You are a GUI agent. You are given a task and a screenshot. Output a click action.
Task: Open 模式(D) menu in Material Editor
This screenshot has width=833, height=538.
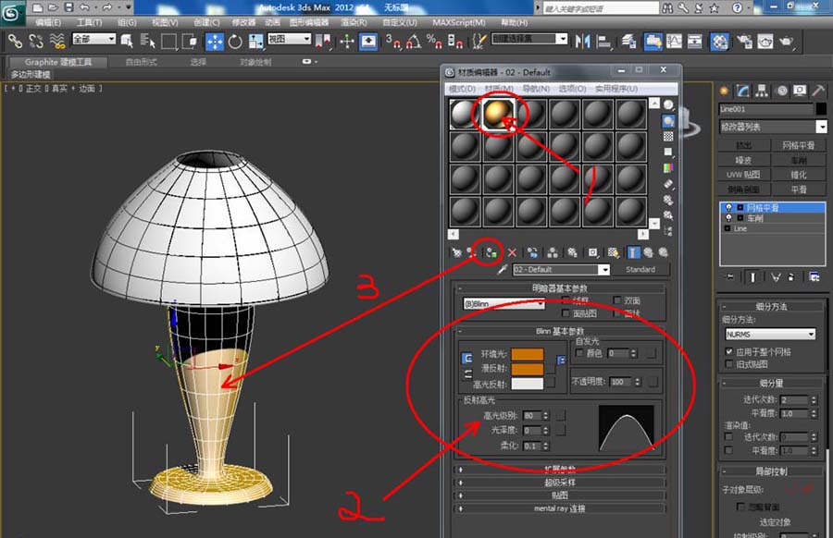coord(462,89)
